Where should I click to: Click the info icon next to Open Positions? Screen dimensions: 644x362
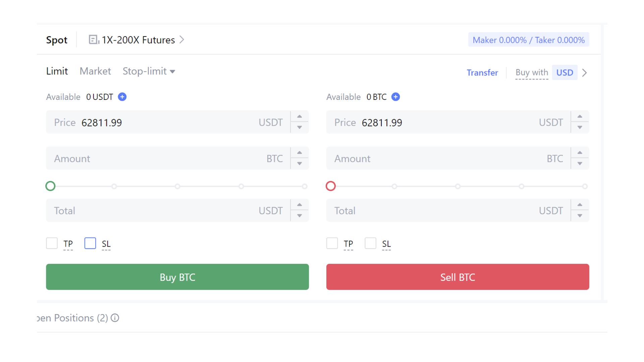point(115,318)
